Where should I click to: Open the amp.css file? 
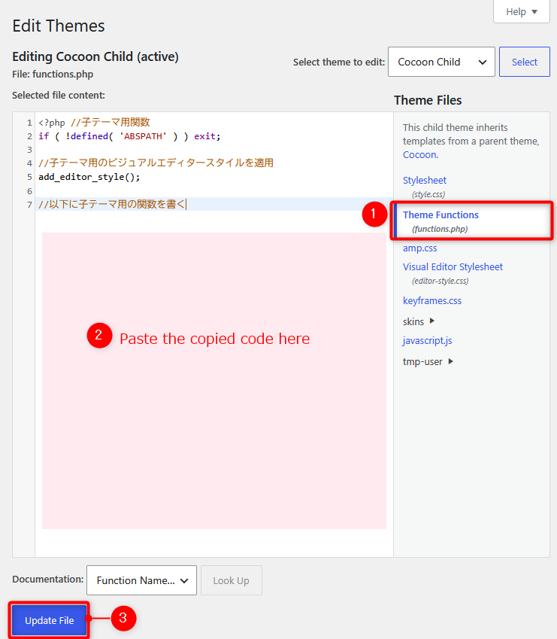tap(420, 248)
